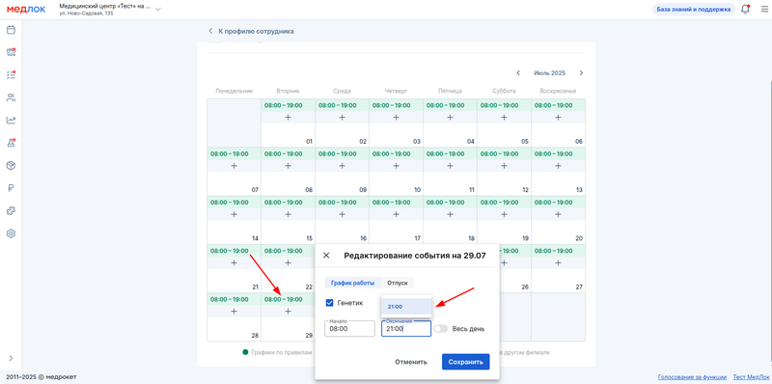Select 21:00 from the time dropdown
Viewport: 772px width, 384px height.
pos(406,307)
